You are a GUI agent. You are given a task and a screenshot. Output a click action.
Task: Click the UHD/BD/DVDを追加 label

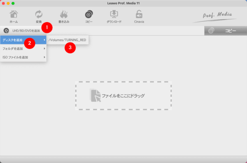[26, 31]
